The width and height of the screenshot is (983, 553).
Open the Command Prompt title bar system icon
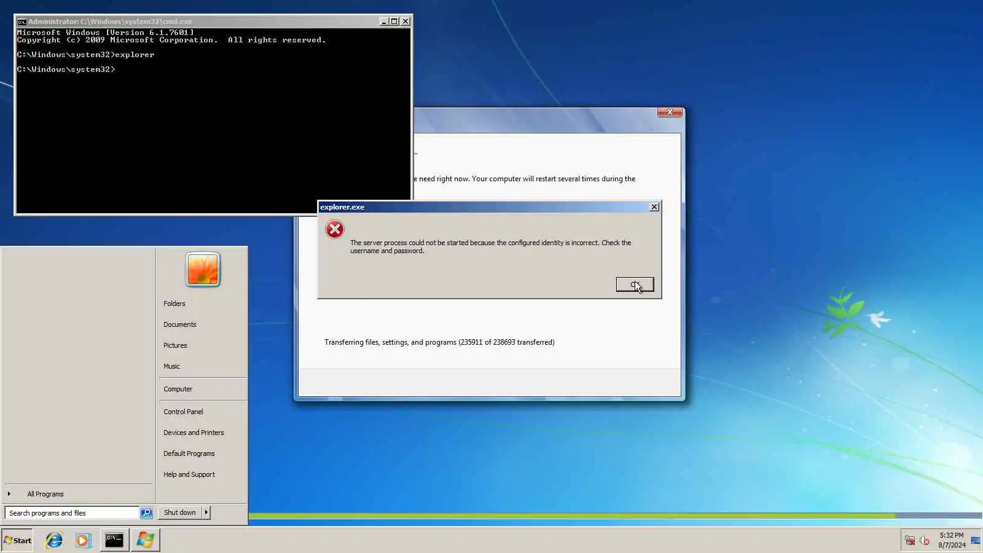tap(22, 22)
